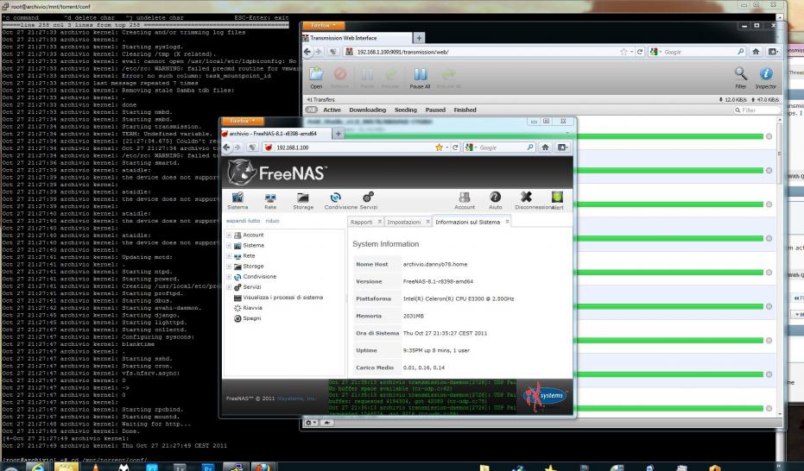Click the bookmark star in FreeNAS browser
Screen dimensions: 804x471
pos(439,148)
